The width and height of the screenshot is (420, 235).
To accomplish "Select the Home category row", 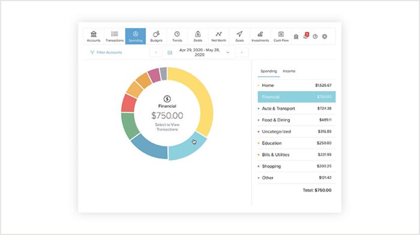I will [296, 85].
